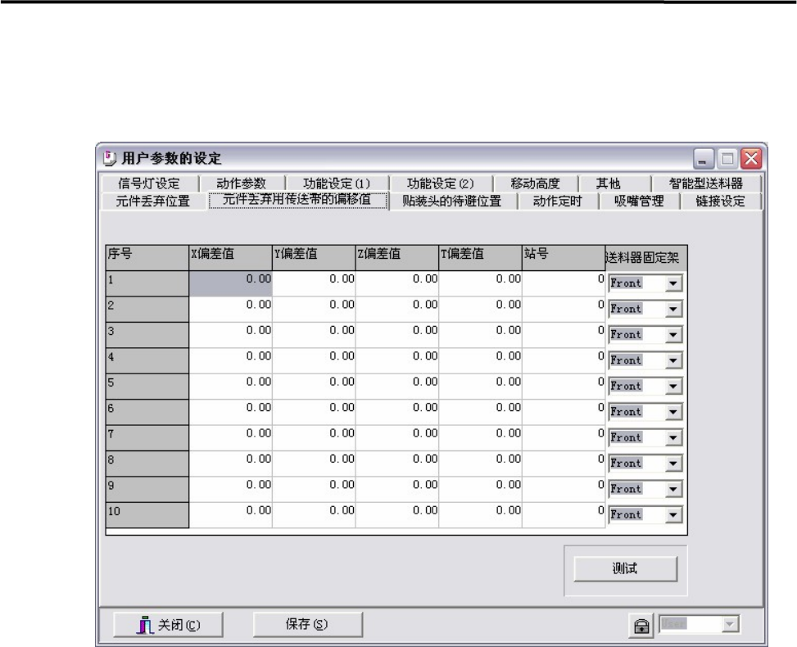Screen dimensions: 797x647
Task: Switch to 贴装头的待避位置 tab
Action: coord(452,201)
